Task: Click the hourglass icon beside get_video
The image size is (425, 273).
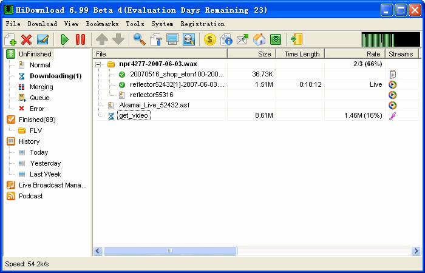Action: tap(111, 116)
